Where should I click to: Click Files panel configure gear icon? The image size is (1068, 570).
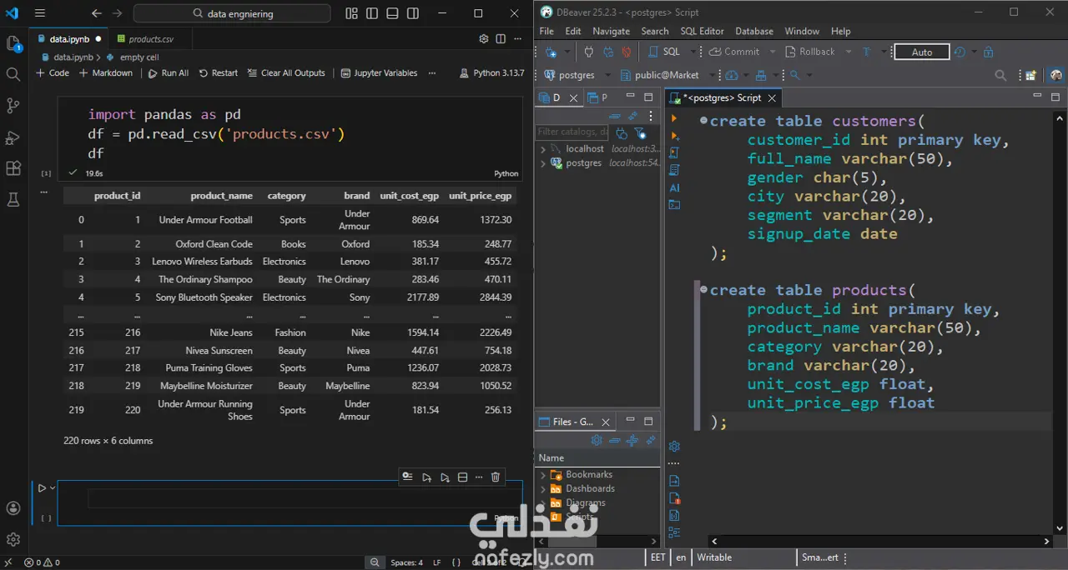click(x=597, y=440)
